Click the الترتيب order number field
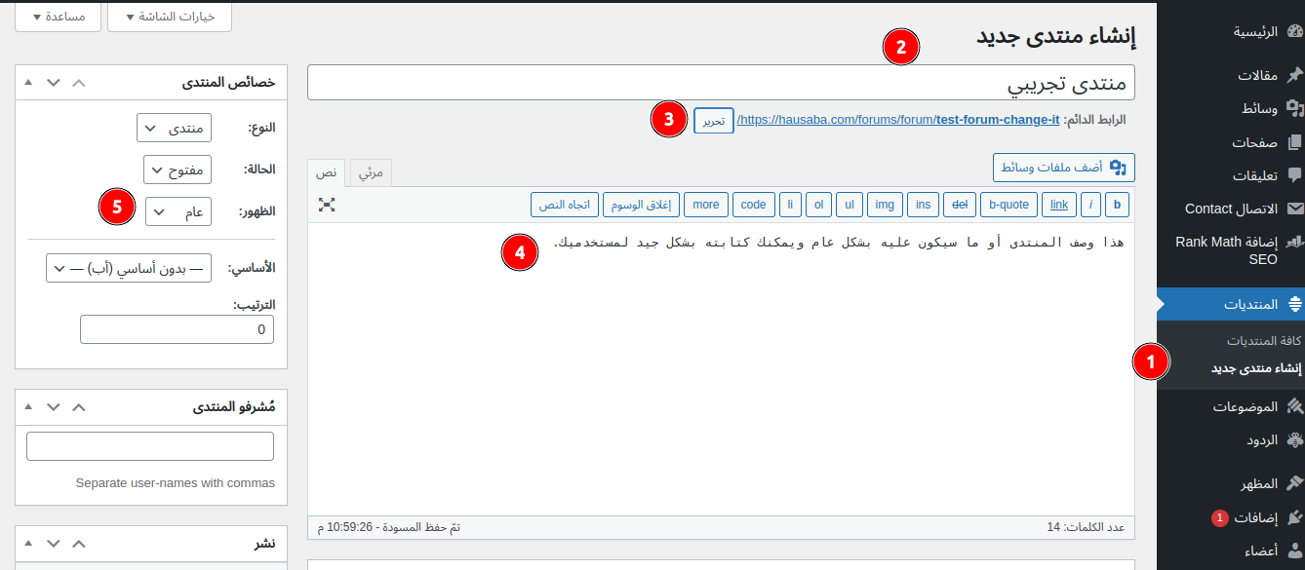 click(177, 330)
